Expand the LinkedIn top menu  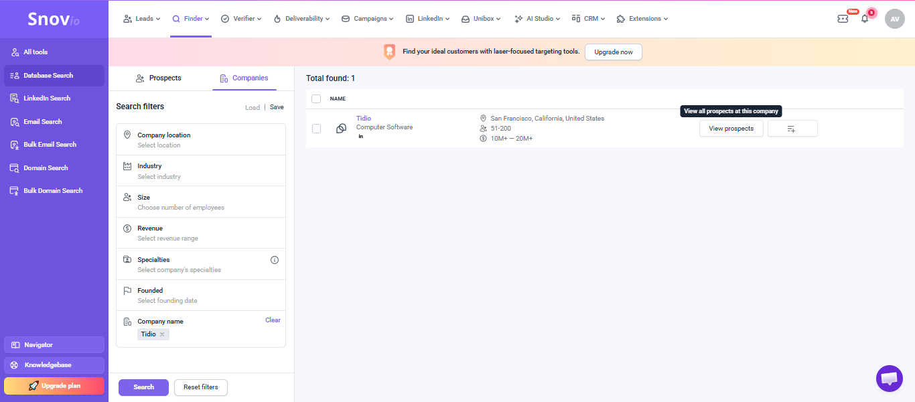pos(427,19)
